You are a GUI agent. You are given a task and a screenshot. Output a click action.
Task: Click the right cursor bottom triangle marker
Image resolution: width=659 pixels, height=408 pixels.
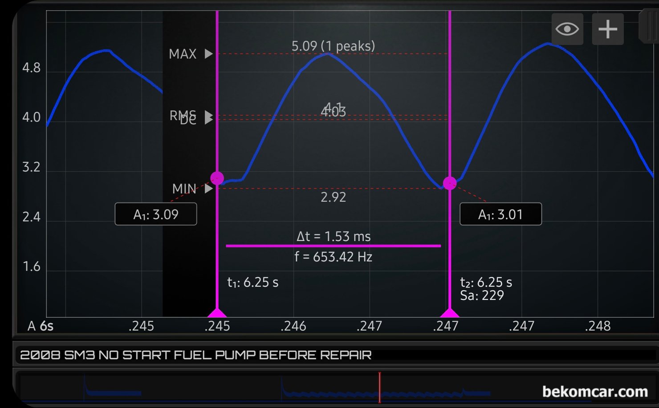click(x=450, y=312)
